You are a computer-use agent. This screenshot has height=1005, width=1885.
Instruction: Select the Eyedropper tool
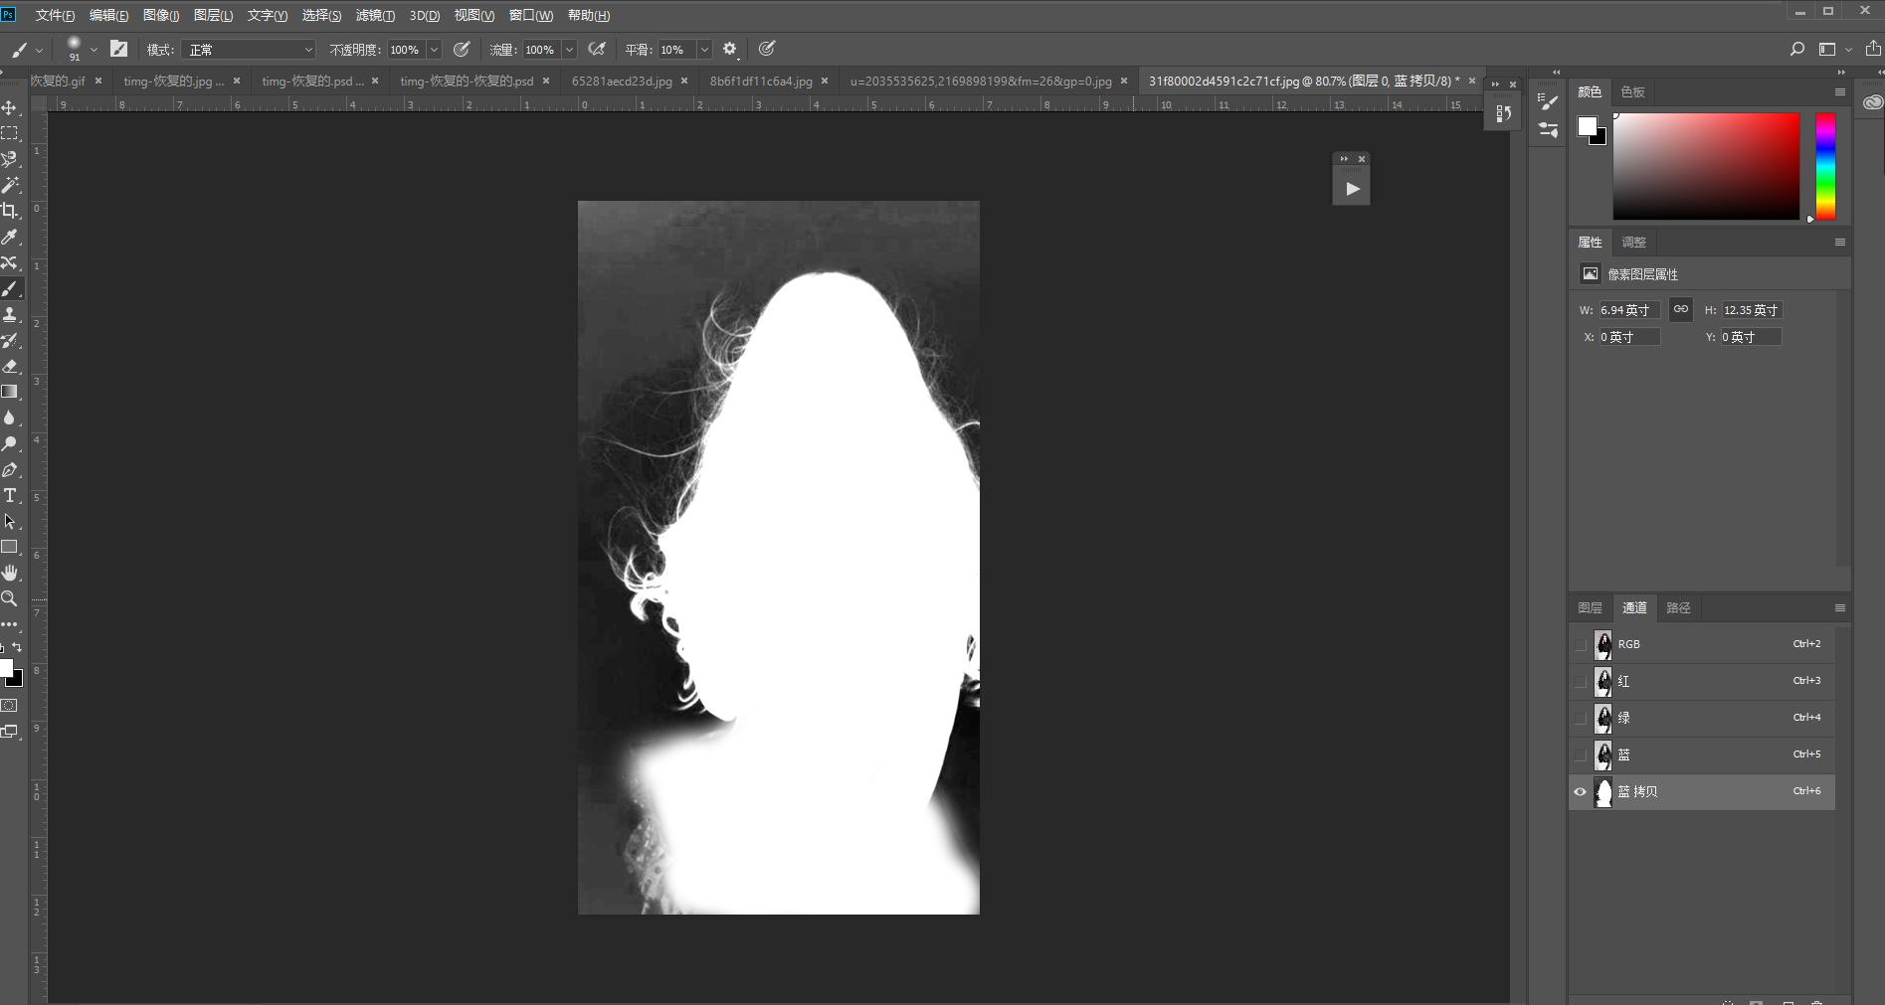click(10, 237)
